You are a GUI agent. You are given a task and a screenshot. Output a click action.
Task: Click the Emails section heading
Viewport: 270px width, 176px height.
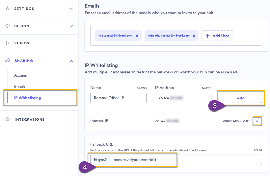coord(92,6)
